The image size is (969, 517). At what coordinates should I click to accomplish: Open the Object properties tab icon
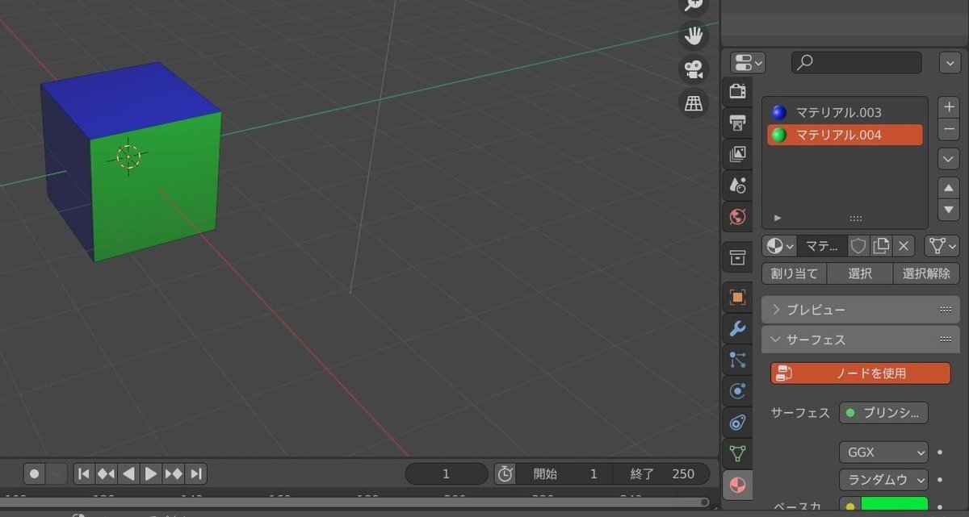736,297
